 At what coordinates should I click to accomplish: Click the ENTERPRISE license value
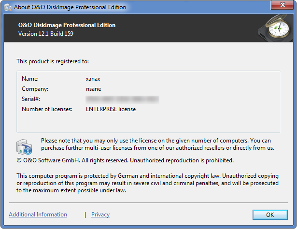point(111,109)
